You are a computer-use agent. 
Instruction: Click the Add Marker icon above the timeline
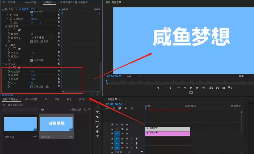coord(126,108)
